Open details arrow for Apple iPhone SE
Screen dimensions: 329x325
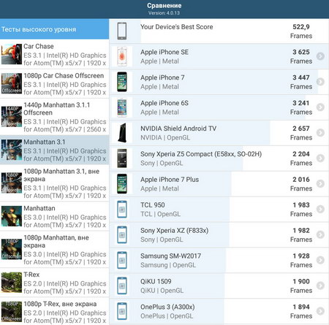pyautogui.click(x=320, y=56)
